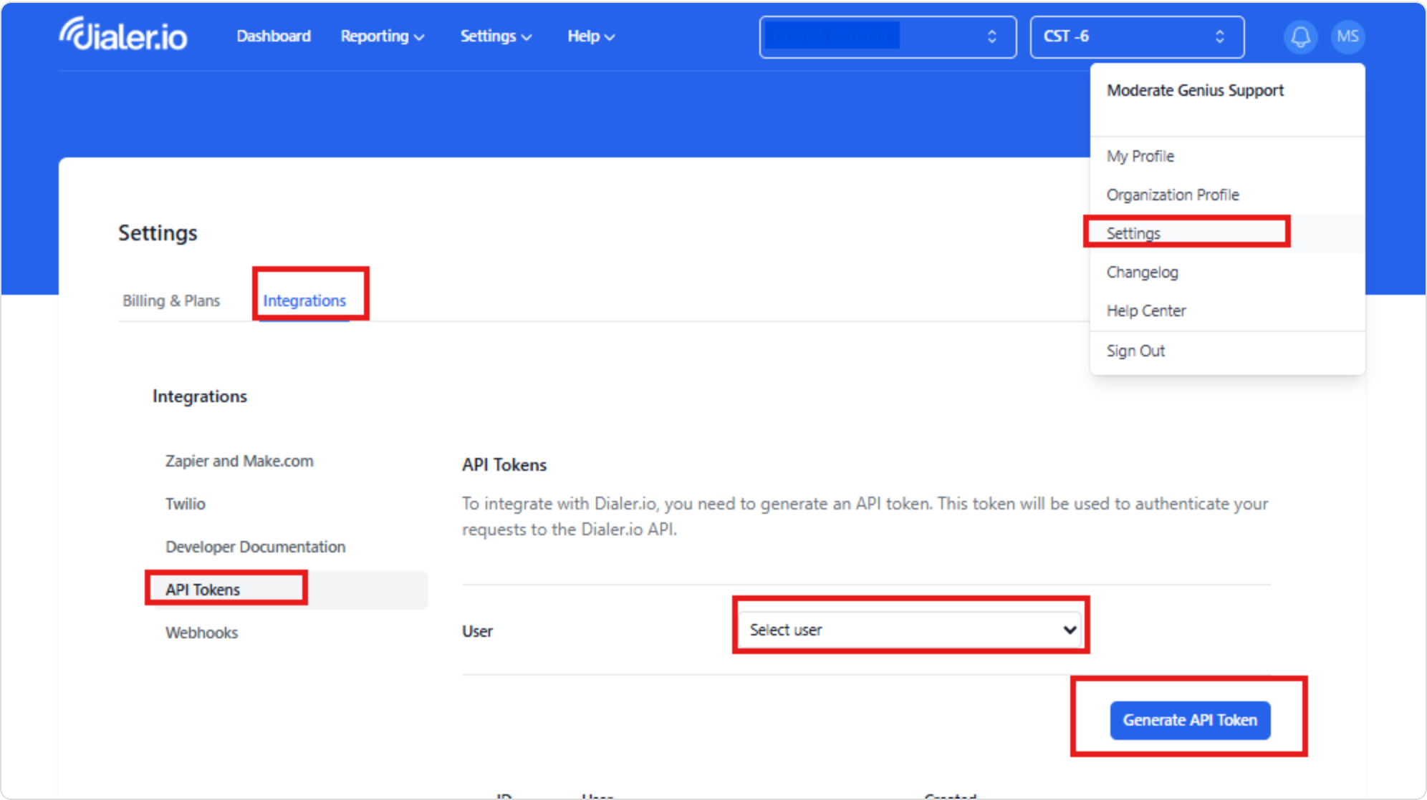Viewport: 1427px width, 800px height.
Task: Open the Reporting dropdown menu
Action: point(382,36)
